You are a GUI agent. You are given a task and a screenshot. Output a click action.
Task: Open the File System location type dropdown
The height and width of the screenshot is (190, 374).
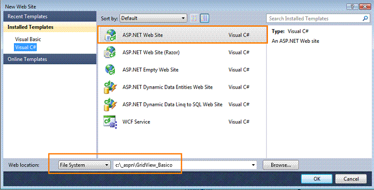click(84, 165)
